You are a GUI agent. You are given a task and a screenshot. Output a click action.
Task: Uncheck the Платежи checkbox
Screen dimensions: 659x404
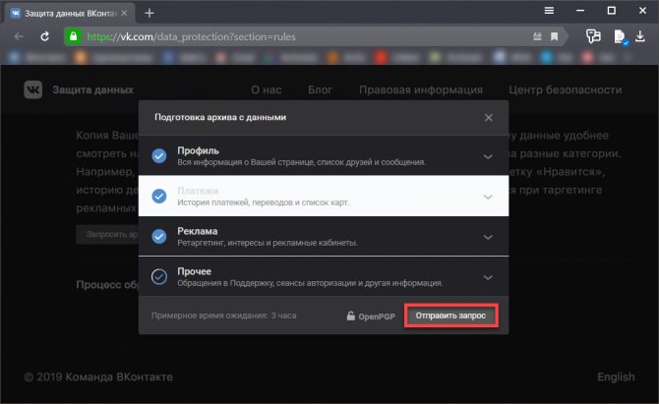(159, 197)
